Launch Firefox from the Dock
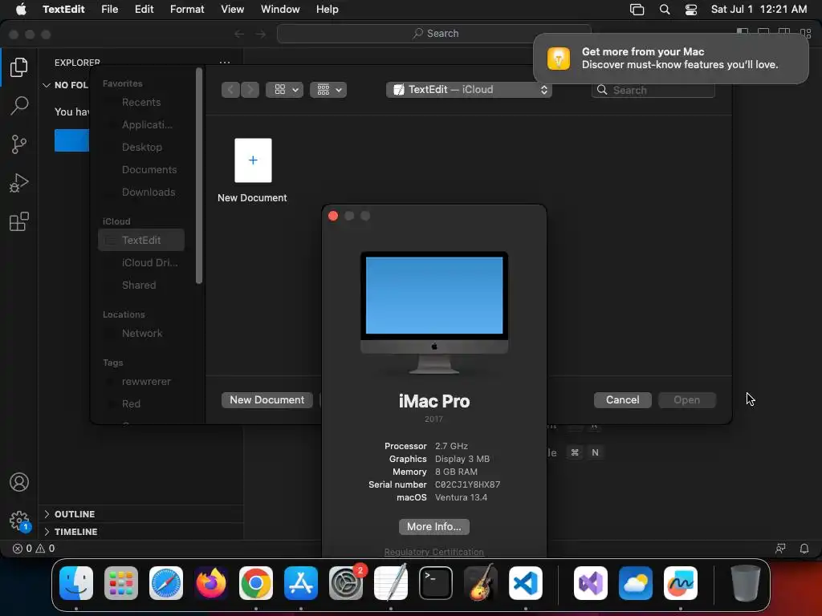Screen dimensions: 822x616 coord(211,583)
